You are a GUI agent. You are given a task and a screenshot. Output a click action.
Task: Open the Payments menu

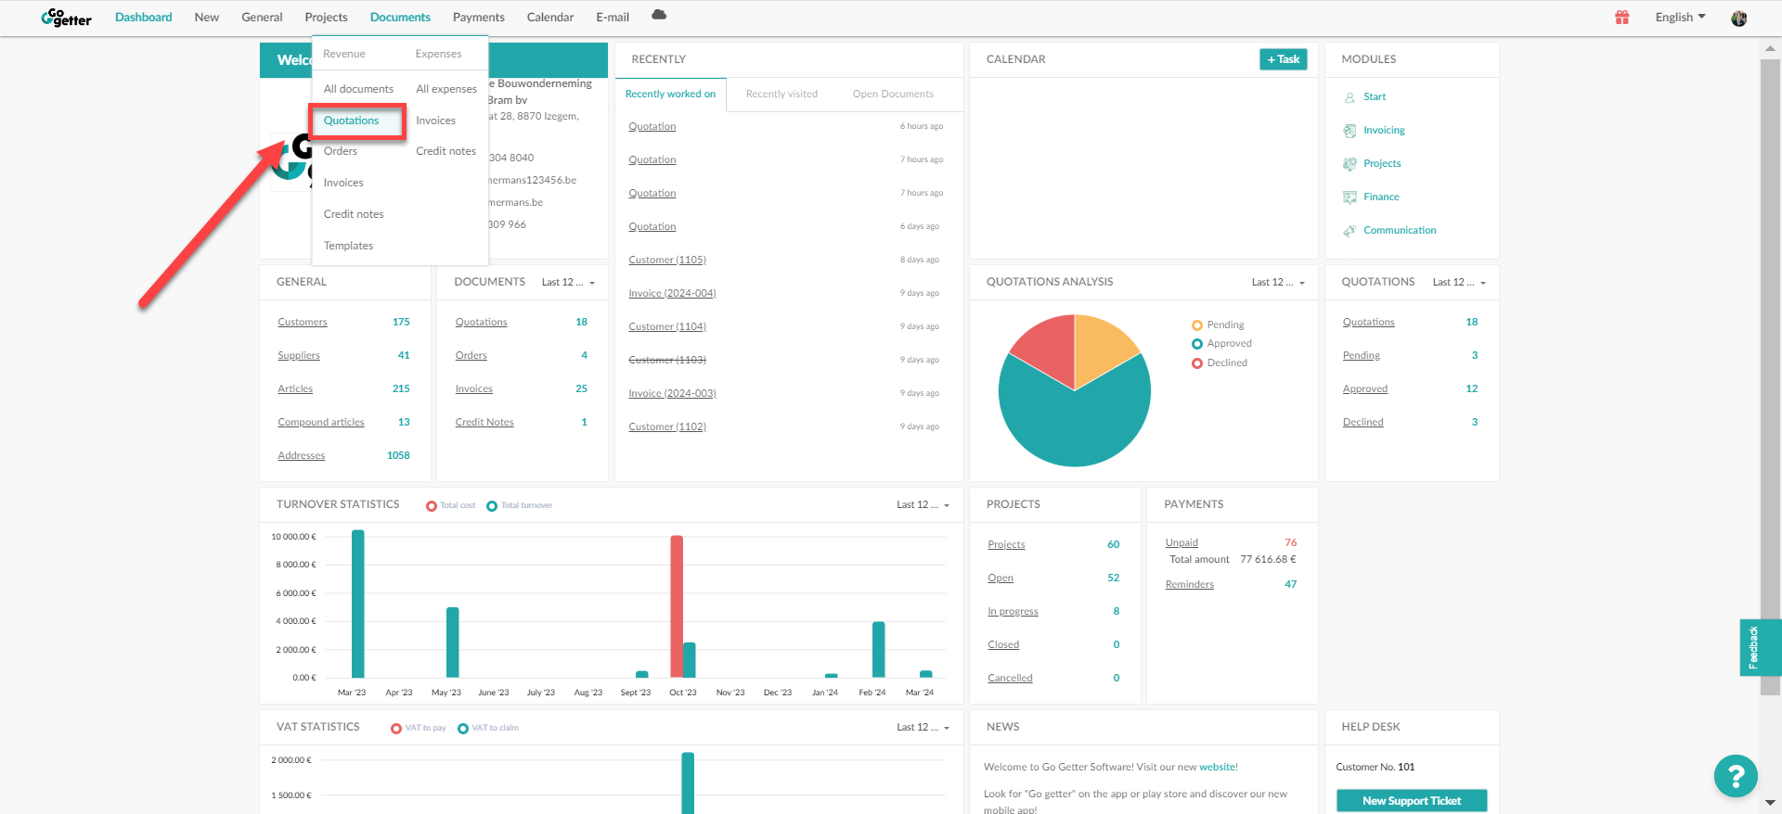479,17
